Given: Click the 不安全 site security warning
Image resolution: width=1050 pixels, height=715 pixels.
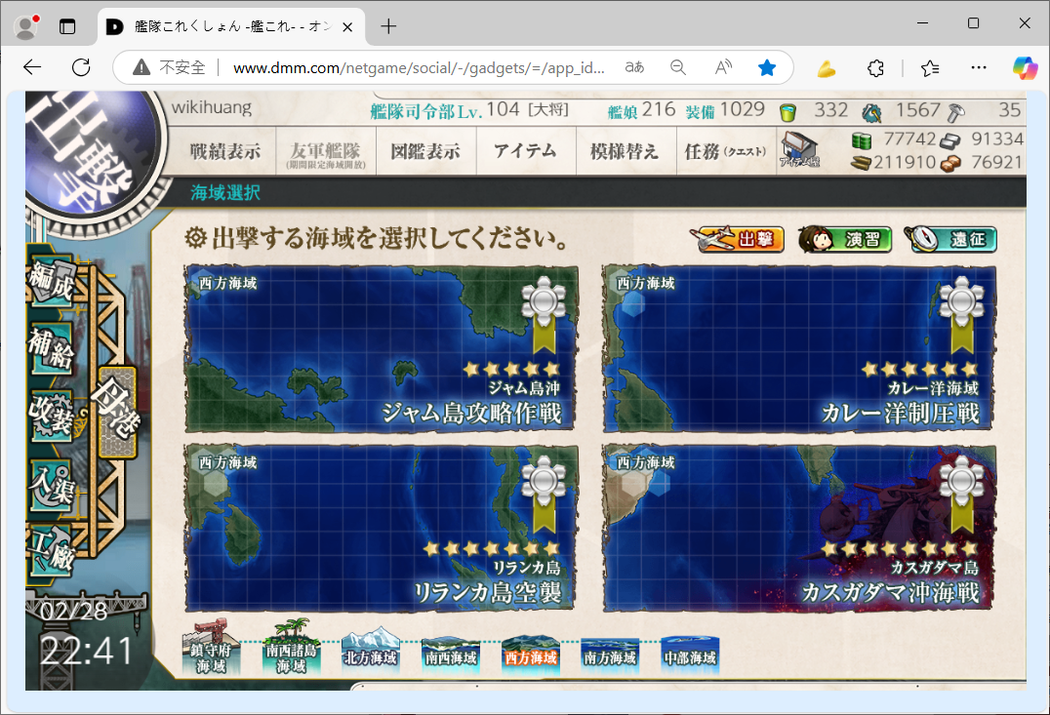Looking at the screenshot, I should [x=169, y=67].
